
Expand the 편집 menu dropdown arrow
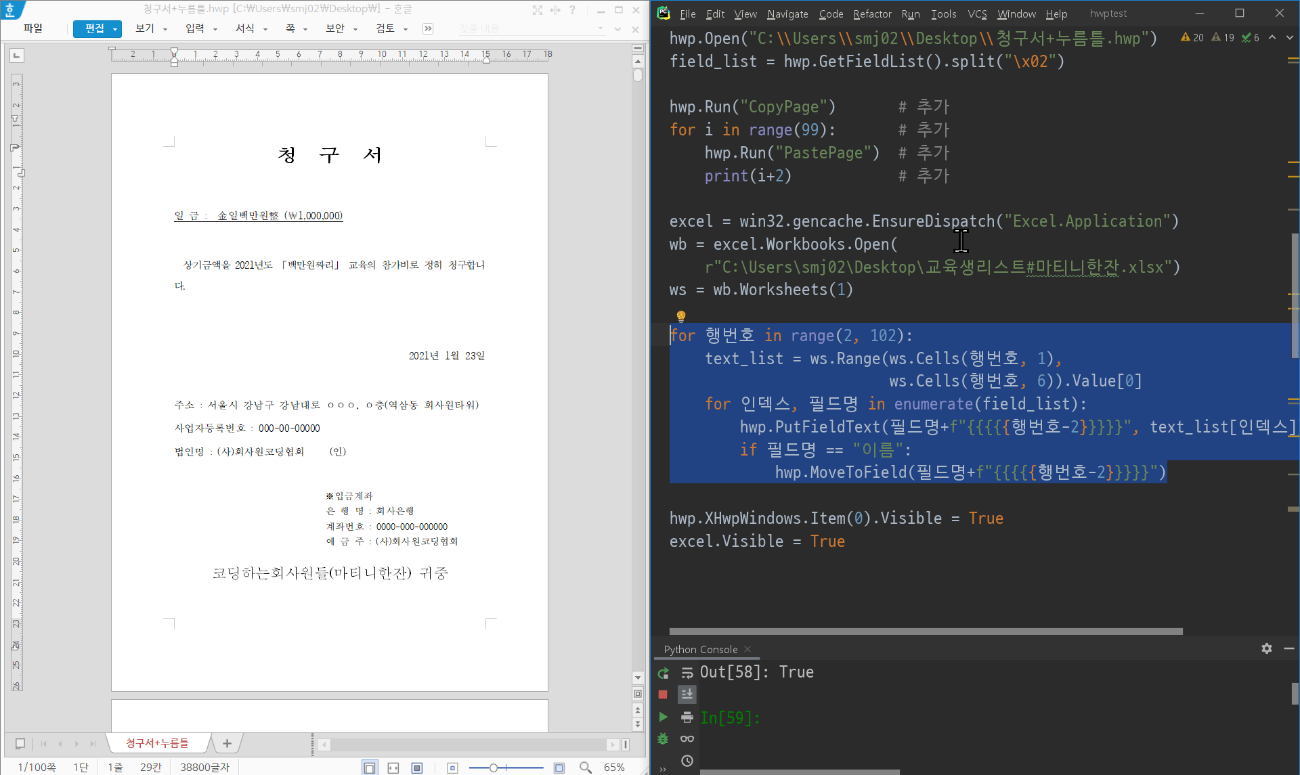coord(115,29)
